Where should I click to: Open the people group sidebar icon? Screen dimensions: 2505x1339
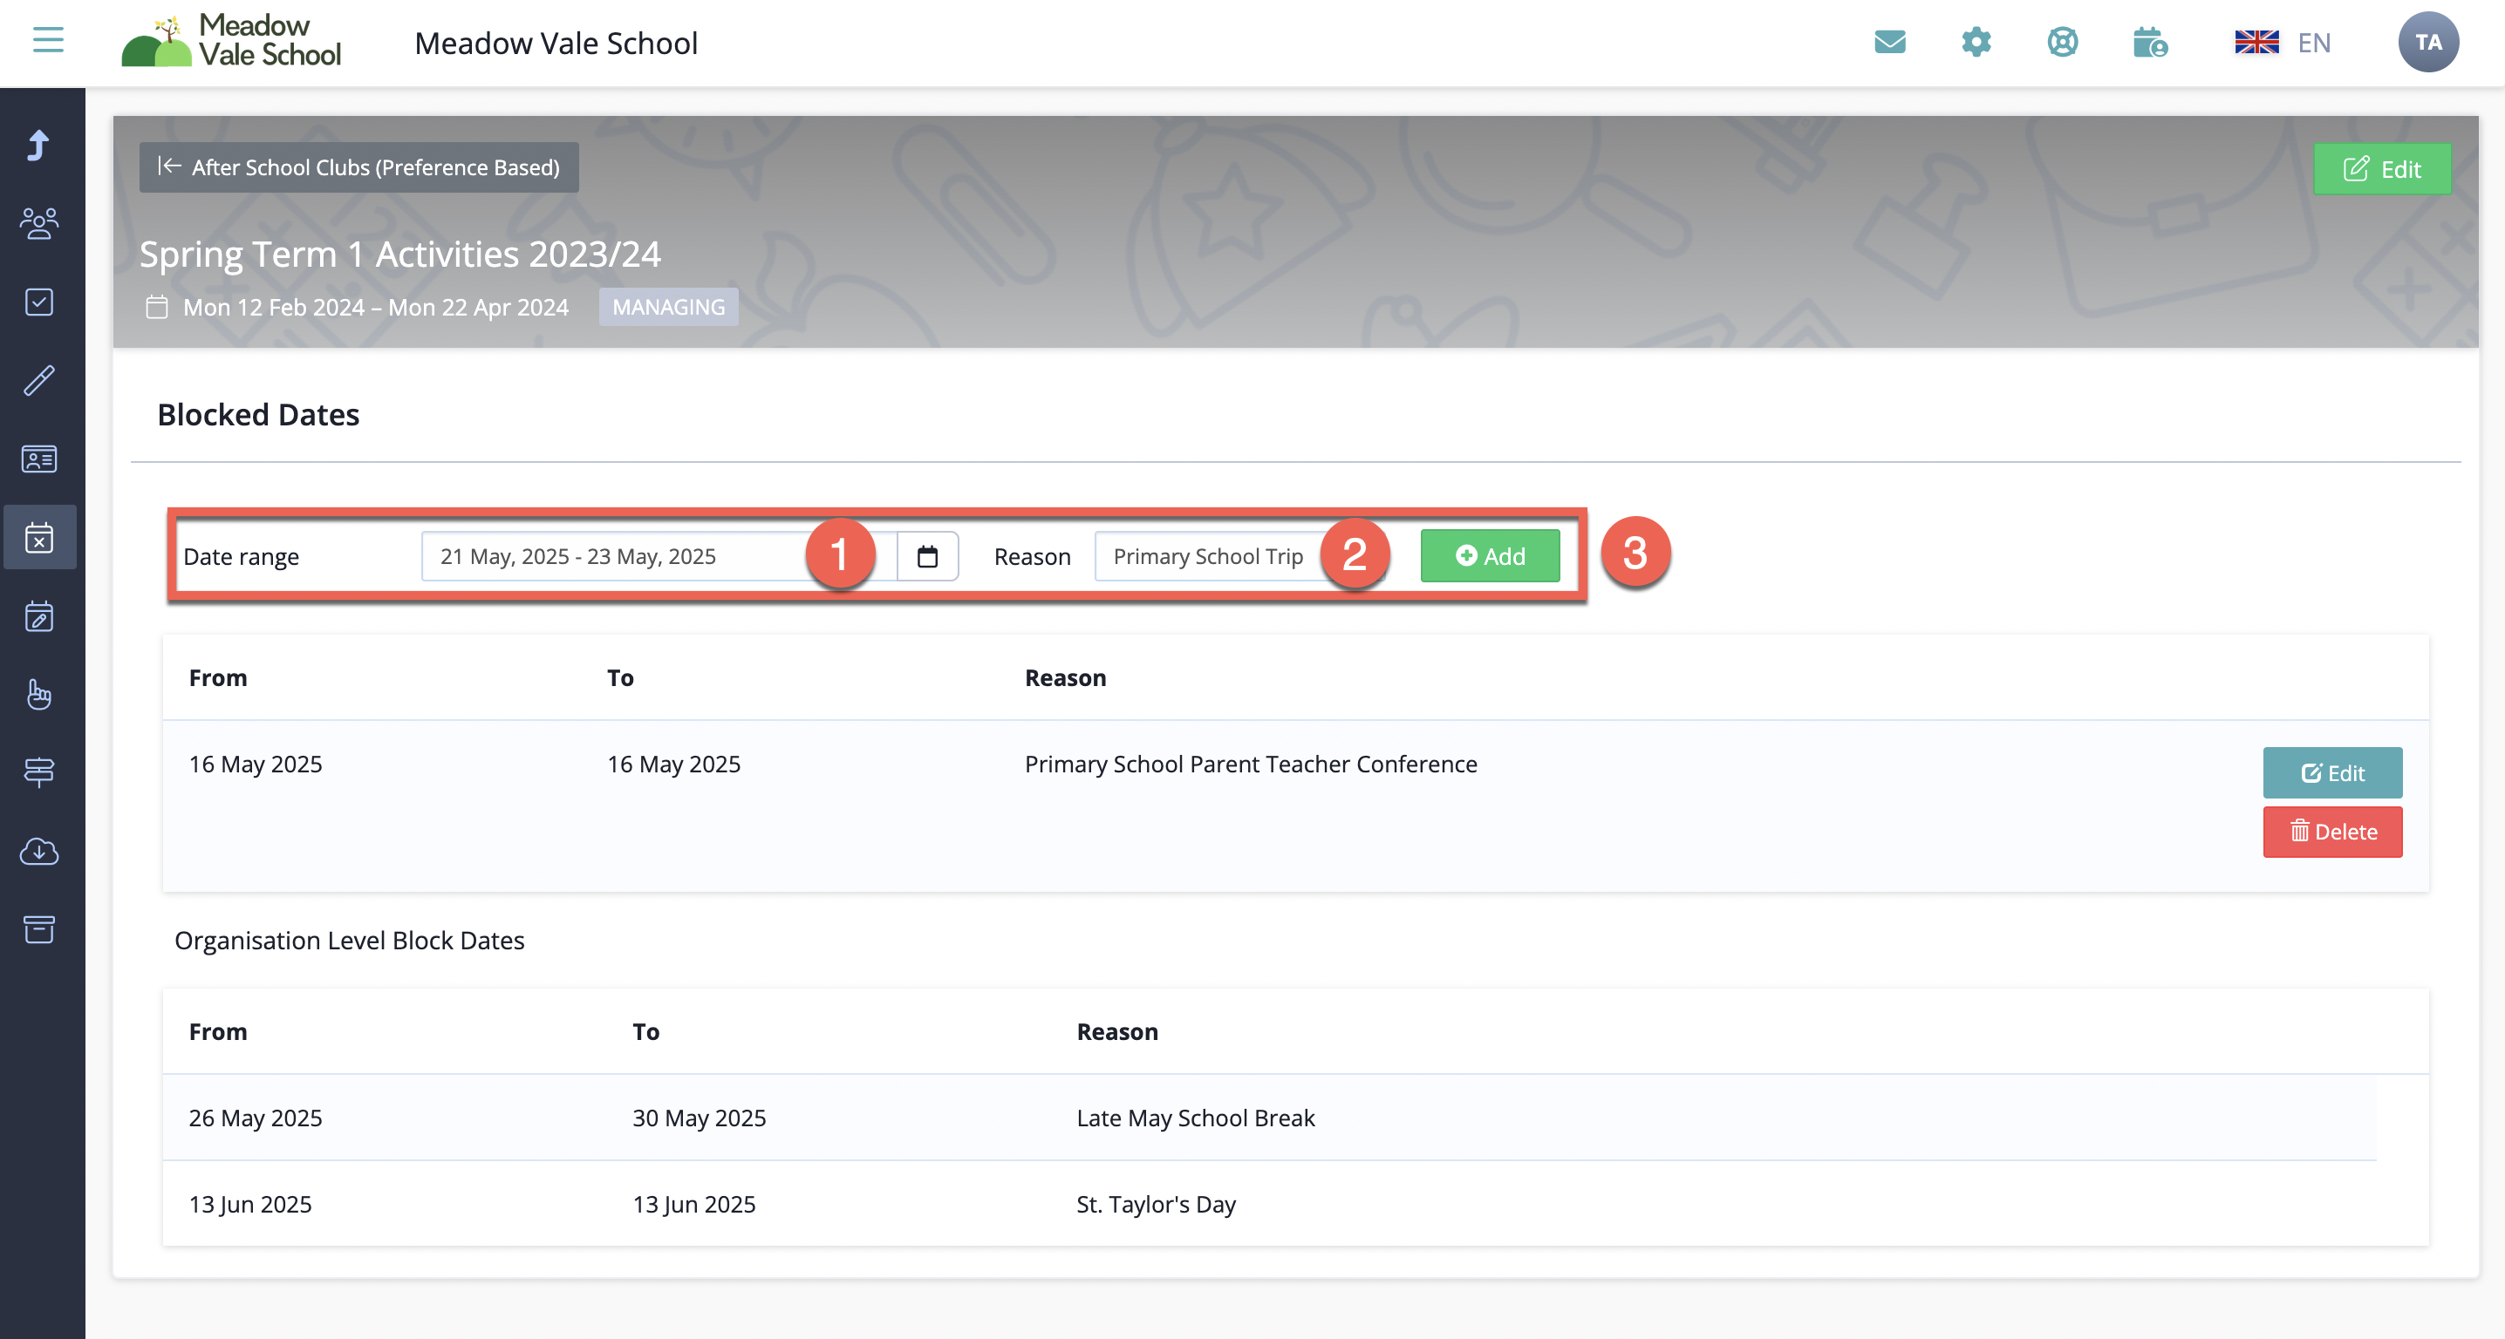click(39, 223)
